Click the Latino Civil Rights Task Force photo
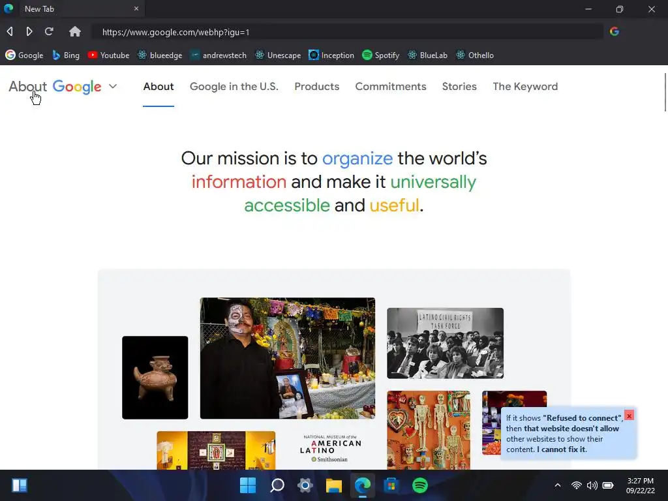 tap(445, 343)
